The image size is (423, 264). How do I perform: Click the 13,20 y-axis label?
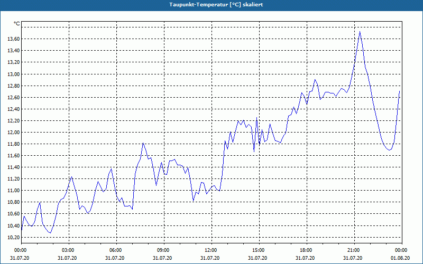(14, 62)
